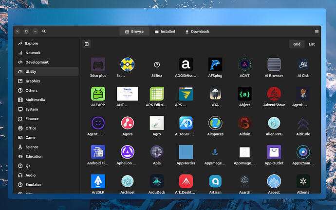
Task: Open the Athena app icon
Action: click(x=303, y=181)
